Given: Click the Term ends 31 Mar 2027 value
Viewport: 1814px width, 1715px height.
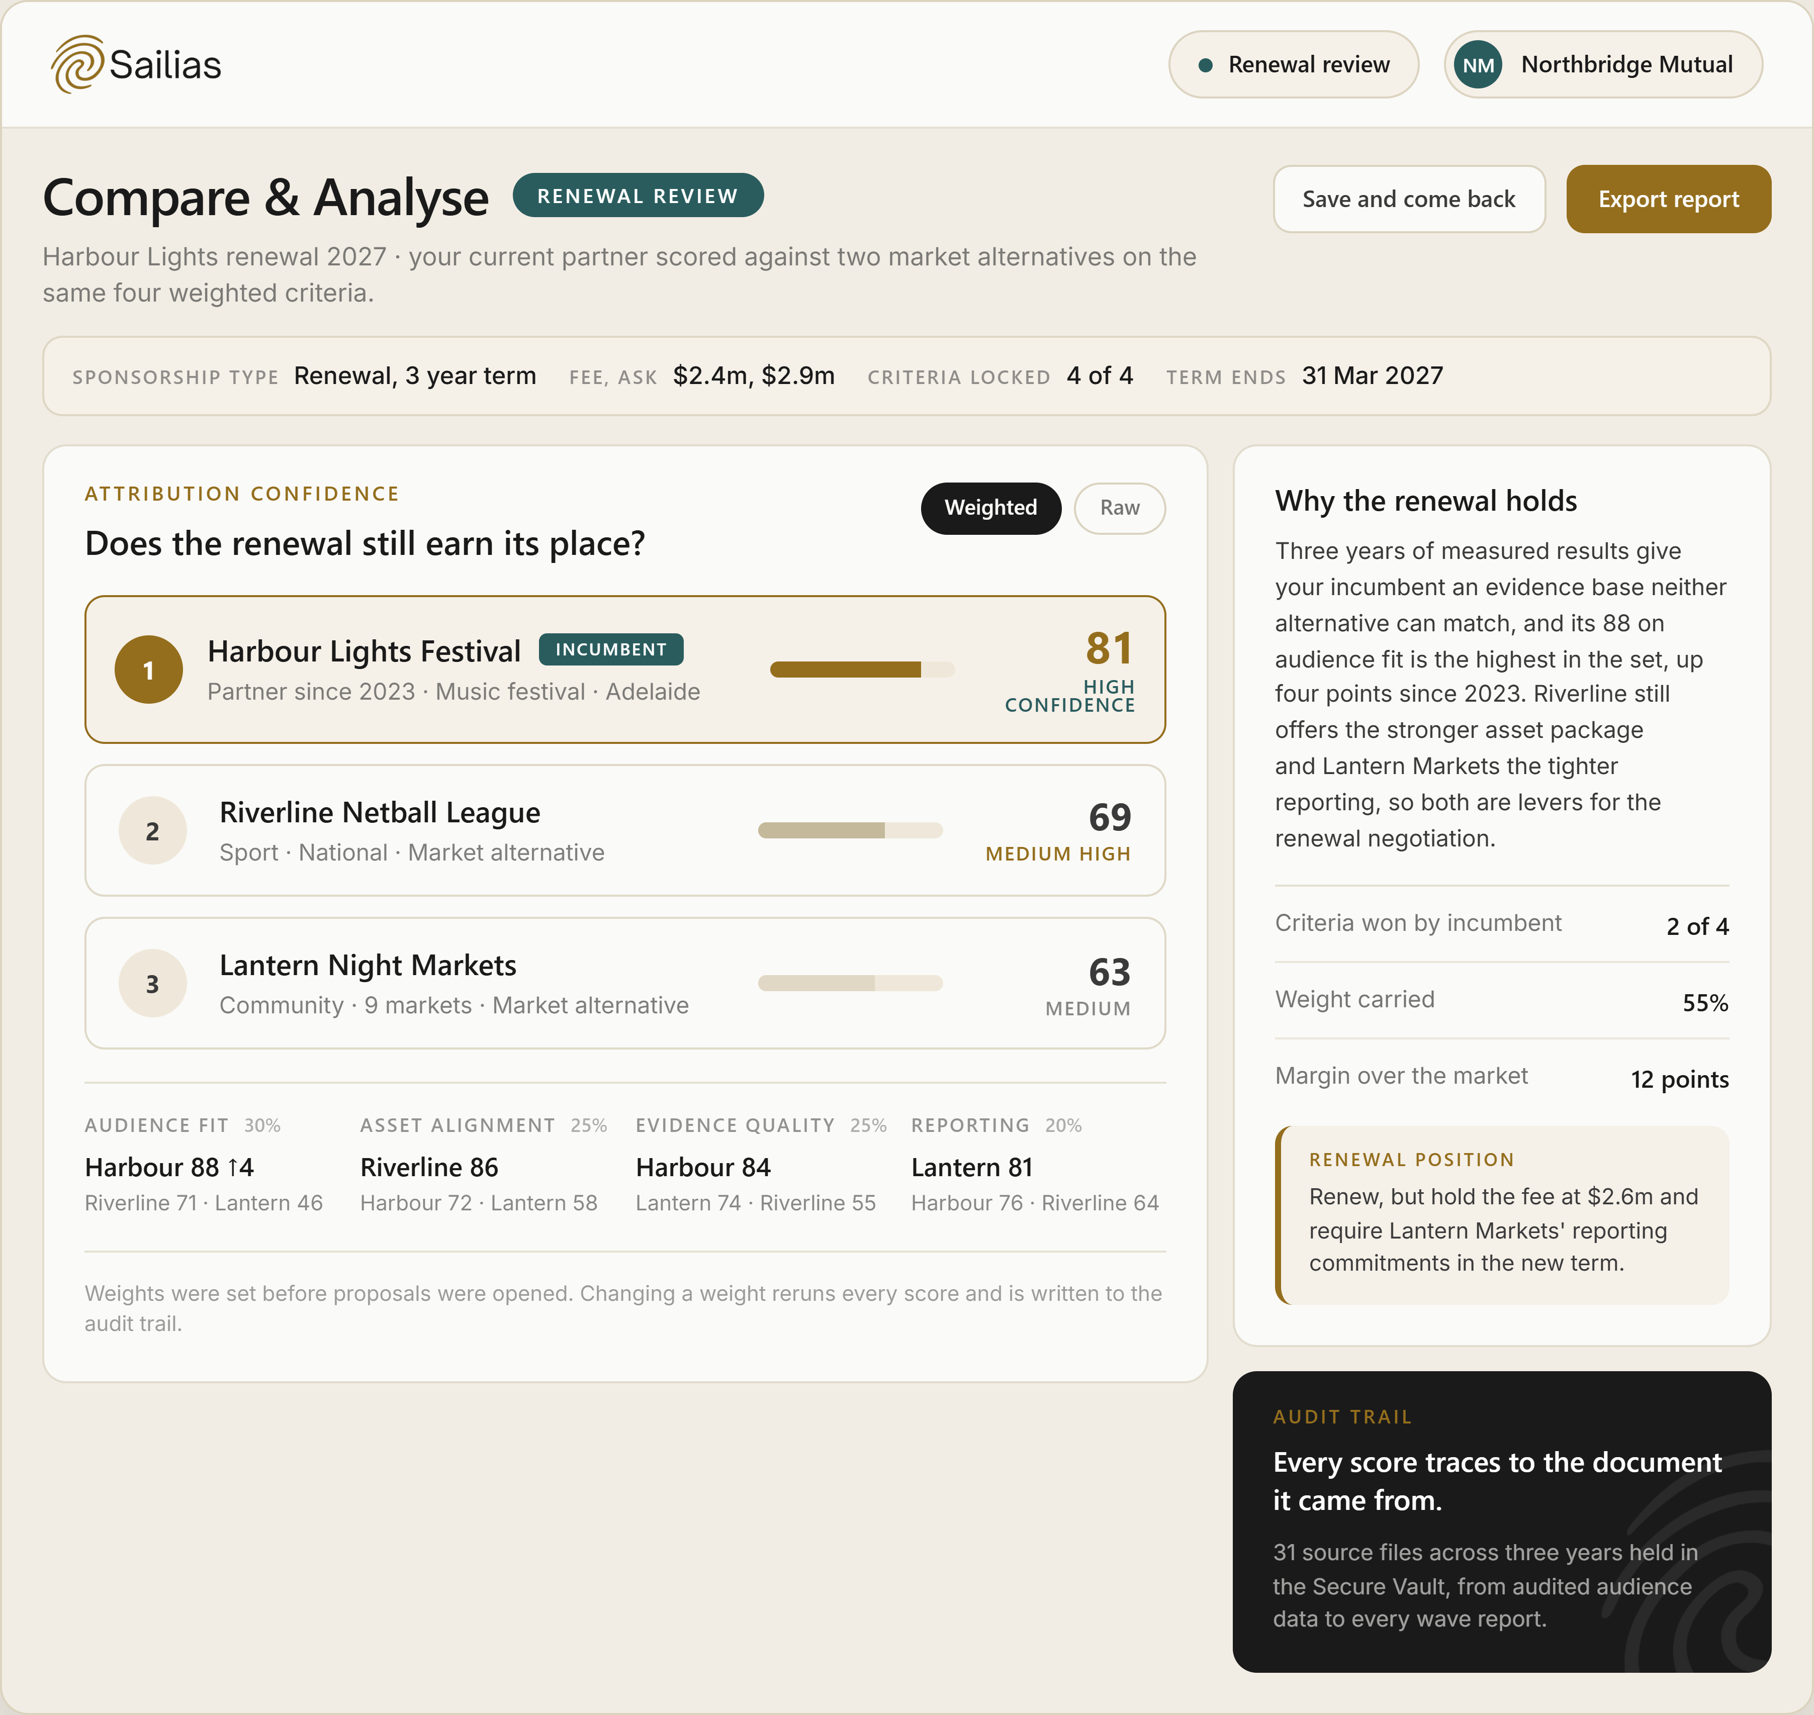Looking at the screenshot, I should (1373, 376).
